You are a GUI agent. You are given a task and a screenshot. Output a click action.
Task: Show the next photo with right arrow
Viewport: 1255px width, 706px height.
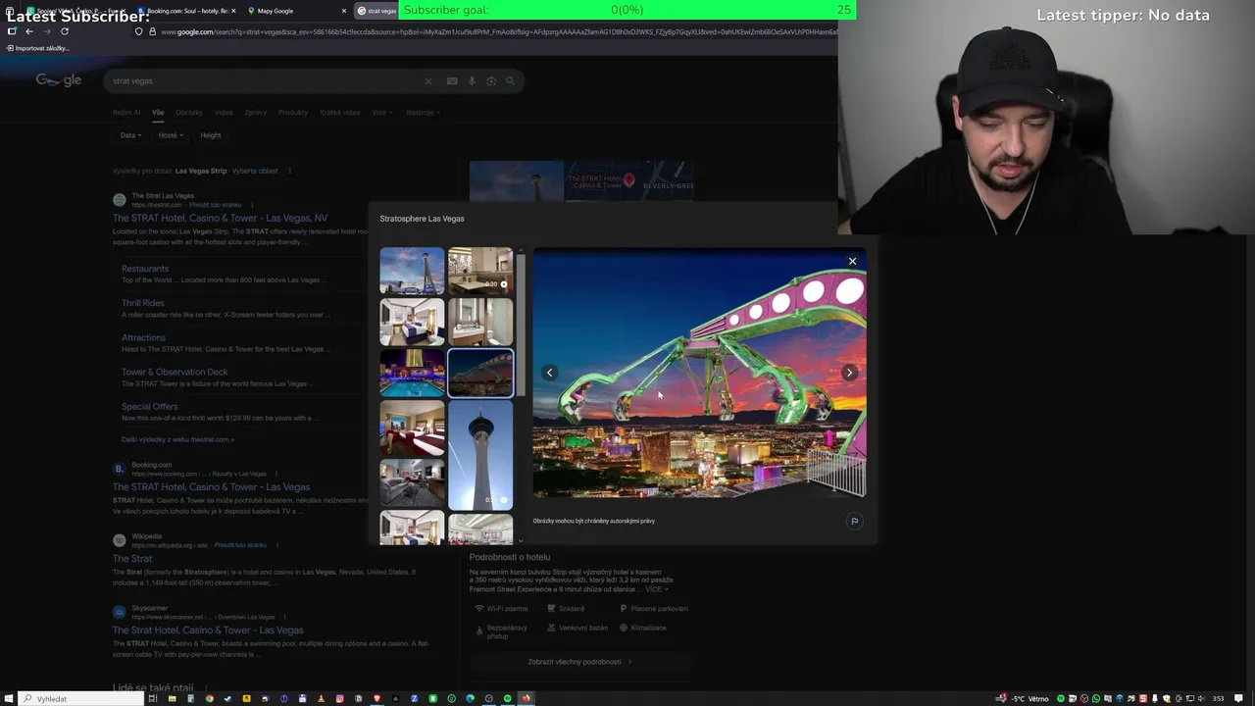click(x=849, y=373)
